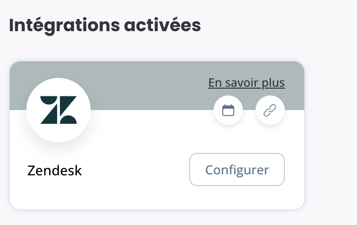The image size is (357, 225).
Task: Open Zendesk settings with the outlined Configurer button
Action: pos(237,169)
